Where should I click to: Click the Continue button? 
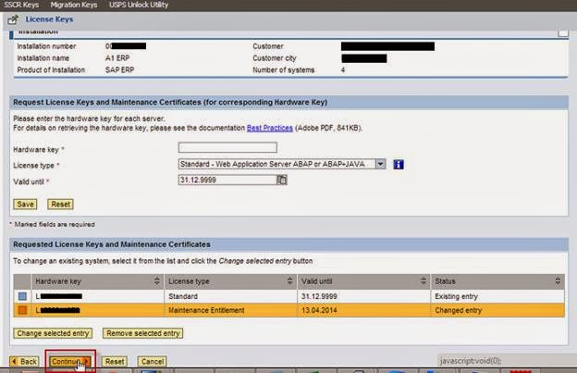(70, 362)
